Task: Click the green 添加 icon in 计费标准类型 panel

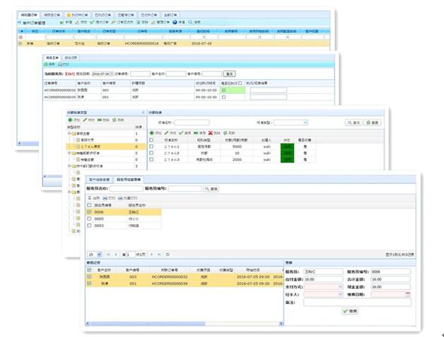Action: 69,121
